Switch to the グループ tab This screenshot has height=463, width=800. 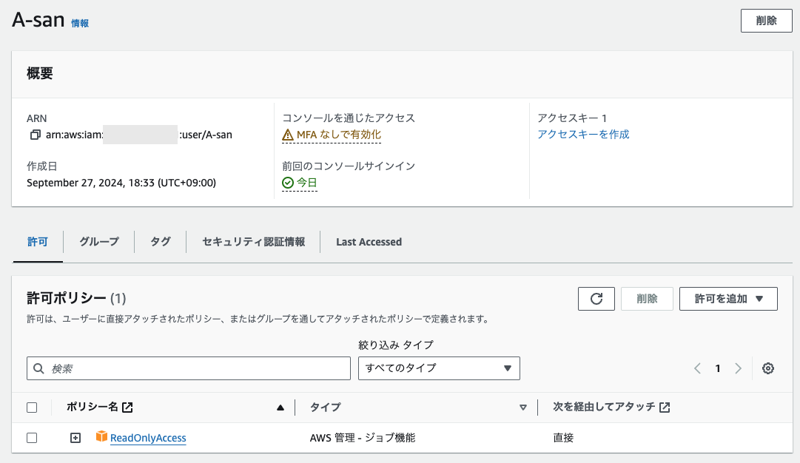pyautogui.click(x=99, y=242)
